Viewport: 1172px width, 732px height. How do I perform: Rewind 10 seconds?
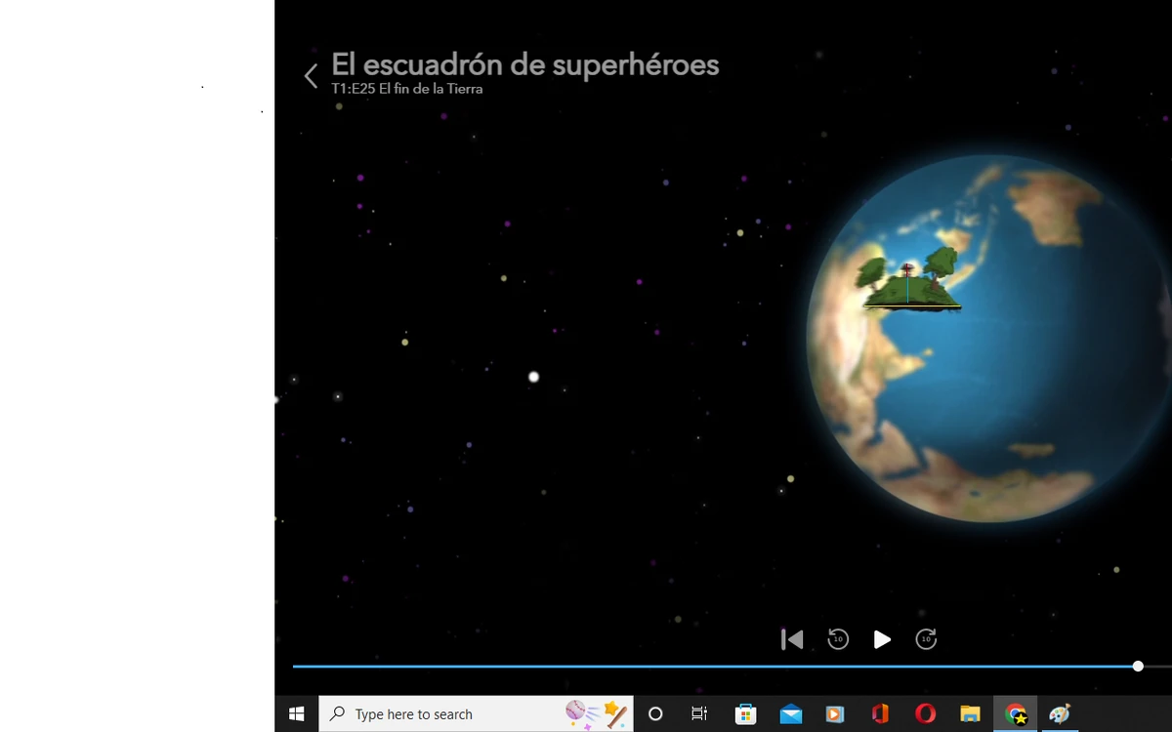(x=838, y=639)
